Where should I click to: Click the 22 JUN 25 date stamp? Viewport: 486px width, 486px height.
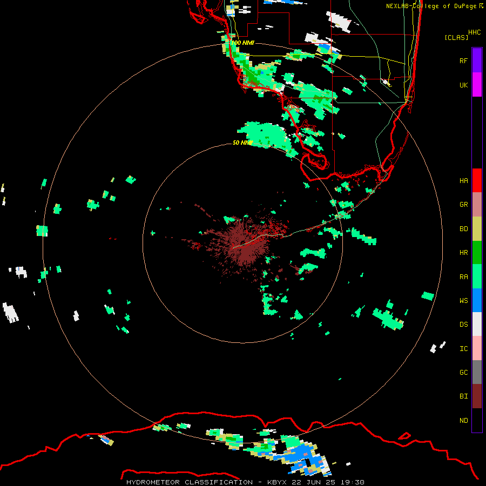314,482
